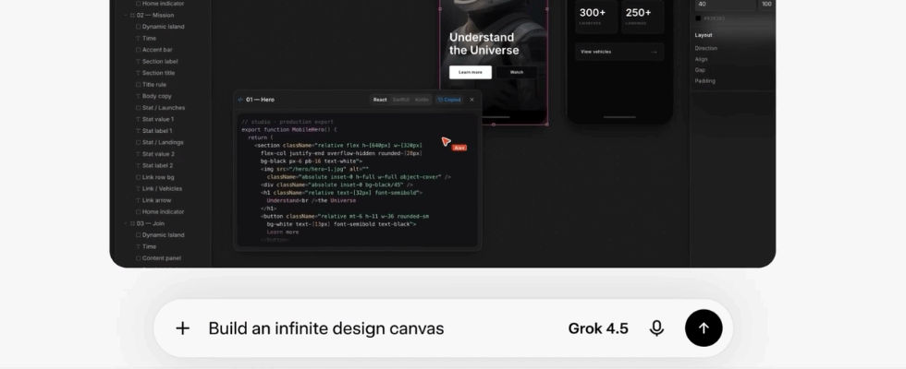Switch to the Kotlin code tab

pyautogui.click(x=422, y=100)
